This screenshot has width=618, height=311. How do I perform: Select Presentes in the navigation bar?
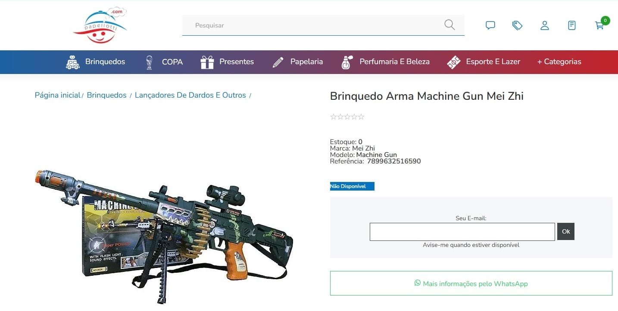[x=227, y=62]
